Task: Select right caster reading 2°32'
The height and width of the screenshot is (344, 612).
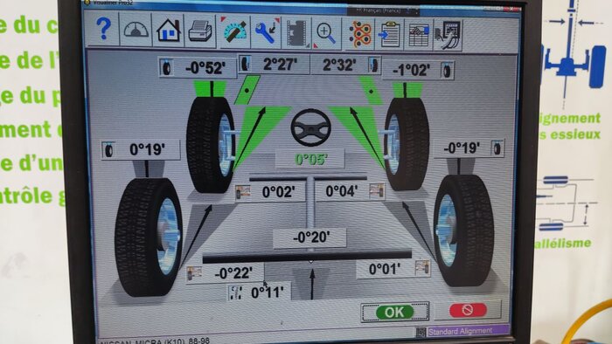Action: coord(339,65)
